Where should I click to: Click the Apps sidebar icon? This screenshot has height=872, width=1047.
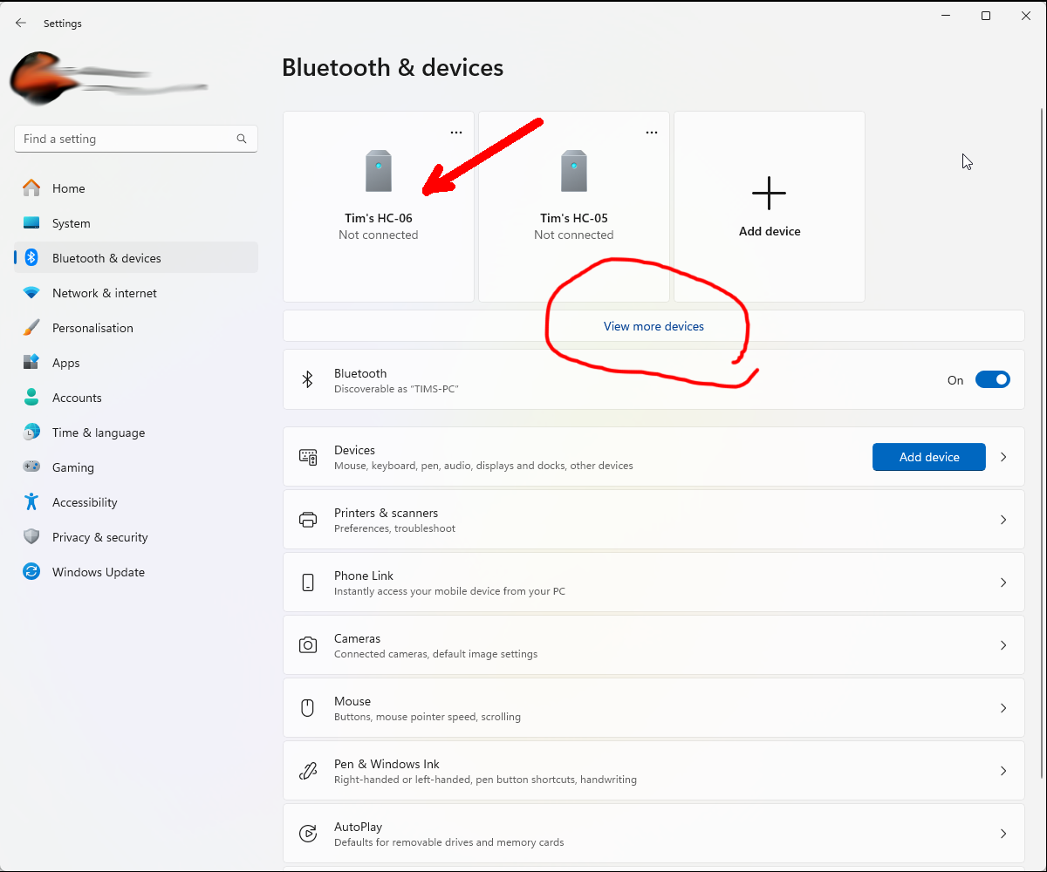point(31,362)
